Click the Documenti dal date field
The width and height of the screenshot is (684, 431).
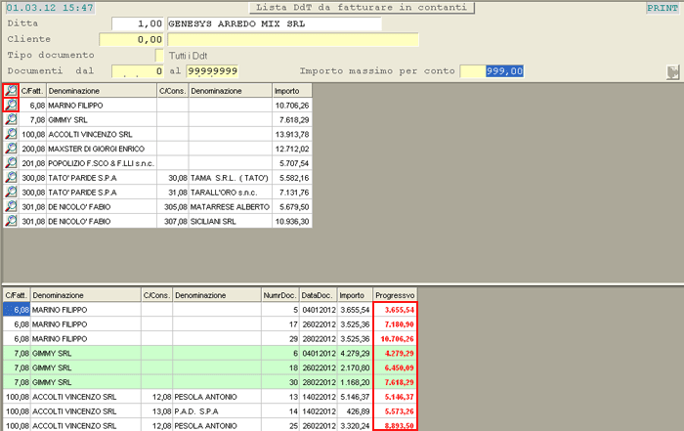pos(138,71)
